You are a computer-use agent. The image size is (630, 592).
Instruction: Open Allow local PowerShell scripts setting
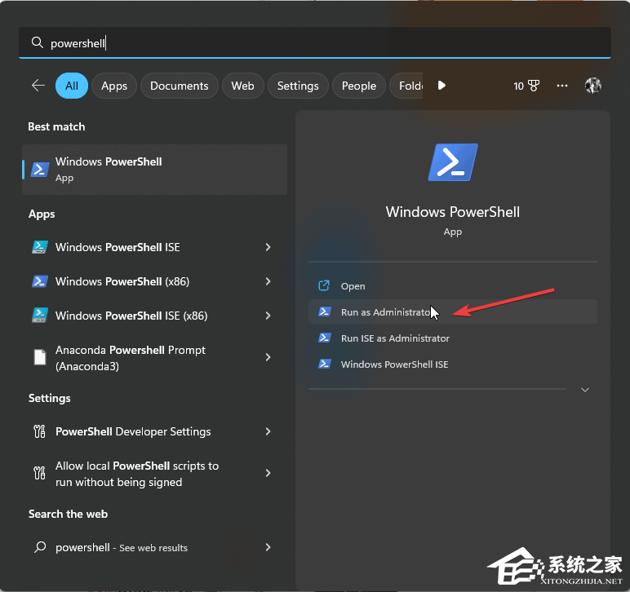point(155,473)
